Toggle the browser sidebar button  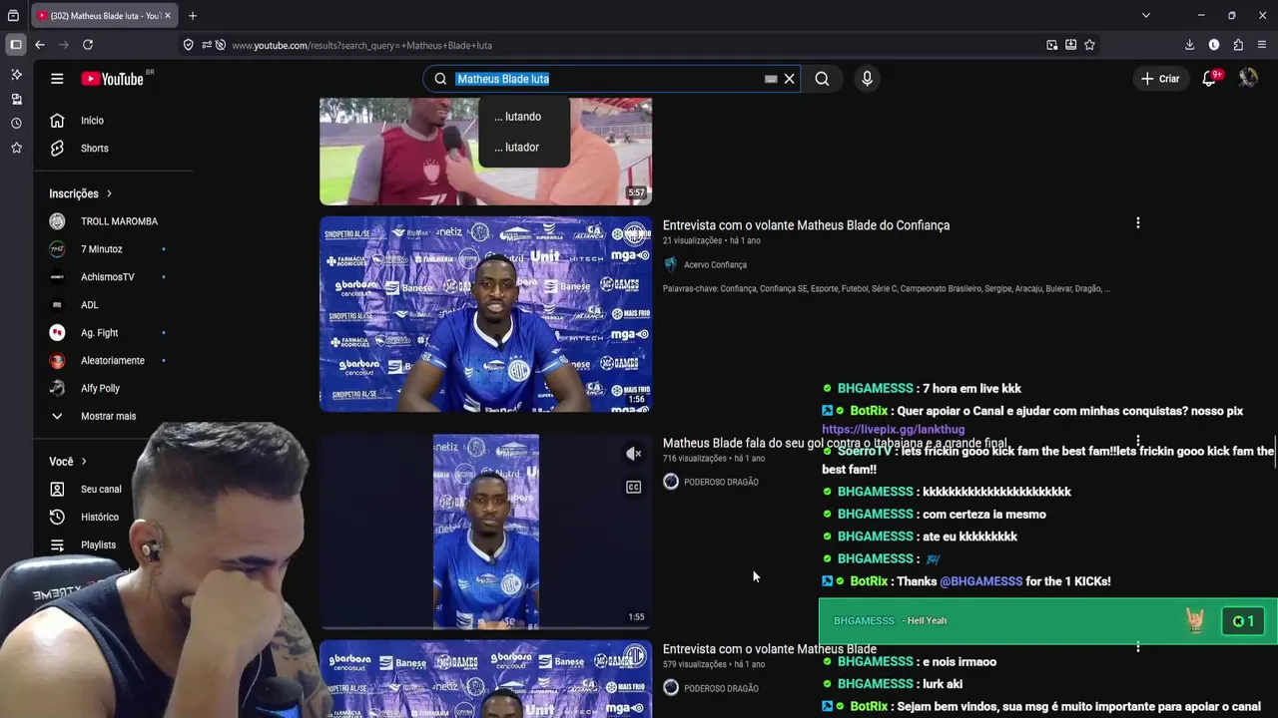(15, 45)
